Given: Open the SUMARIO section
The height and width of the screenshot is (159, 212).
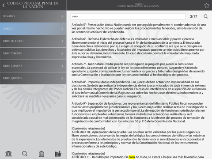Looking at the screenshot, I should tap(33, 16).
